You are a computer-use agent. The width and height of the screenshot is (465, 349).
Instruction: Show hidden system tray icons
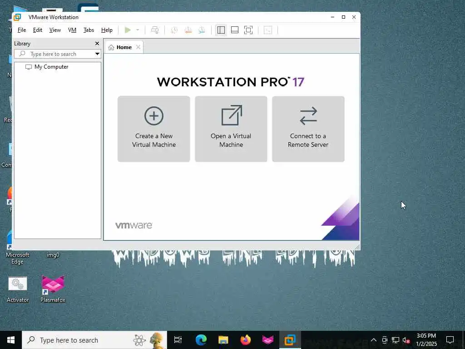point(374,340)
